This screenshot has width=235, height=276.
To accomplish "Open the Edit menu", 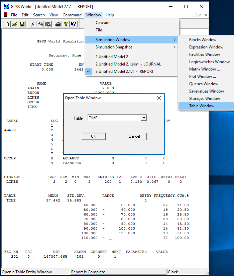I will pos(25,15).
